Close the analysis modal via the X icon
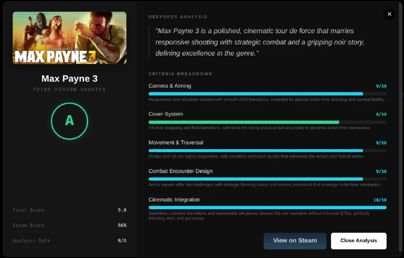404x258 pixels. click(x=389, y=14)
